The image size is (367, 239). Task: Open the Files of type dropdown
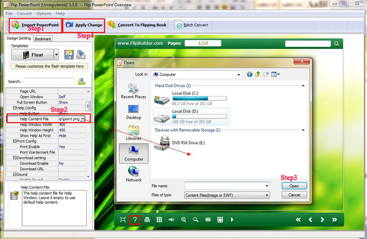[x=227, y=196]
